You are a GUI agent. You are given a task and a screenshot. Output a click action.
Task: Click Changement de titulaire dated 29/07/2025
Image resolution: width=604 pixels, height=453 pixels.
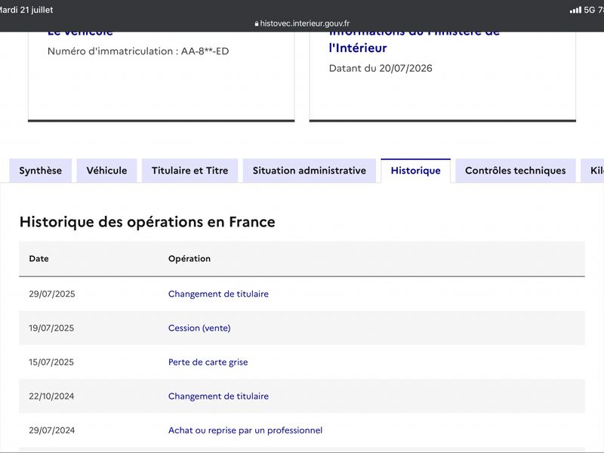(218, 294)
